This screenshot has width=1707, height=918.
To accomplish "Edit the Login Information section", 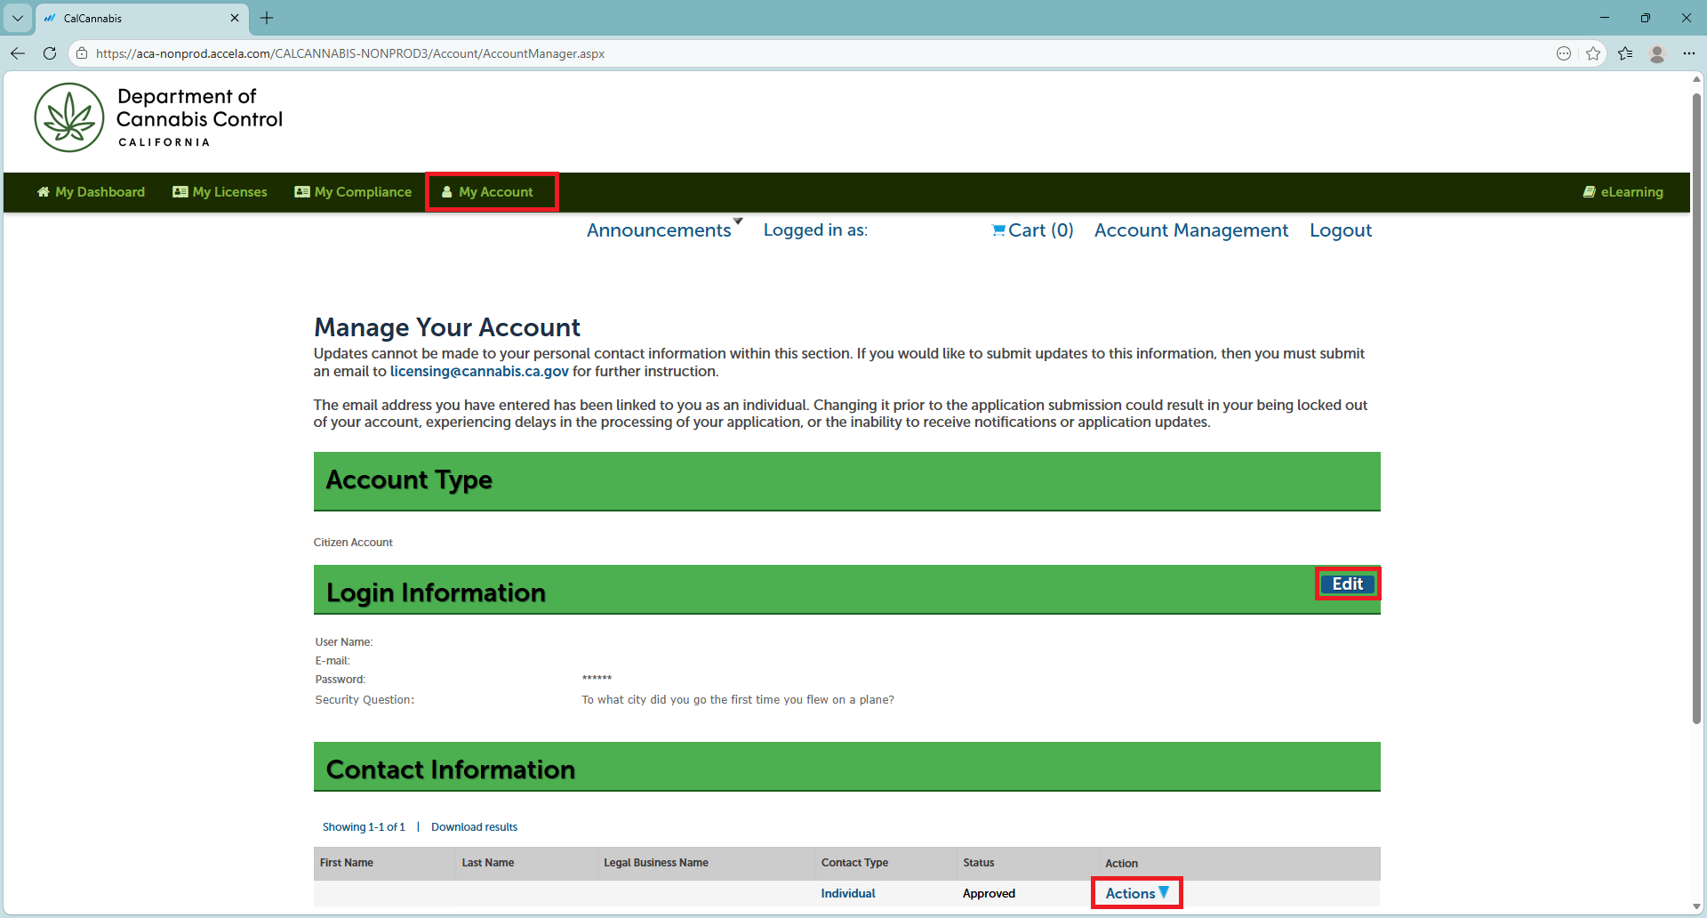I will point(1348,584).
